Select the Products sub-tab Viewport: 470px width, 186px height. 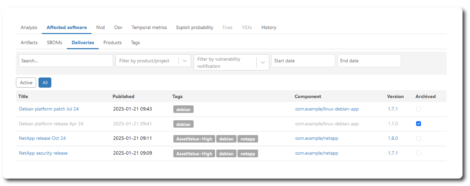pyautogui.click(x=112, y=42)
